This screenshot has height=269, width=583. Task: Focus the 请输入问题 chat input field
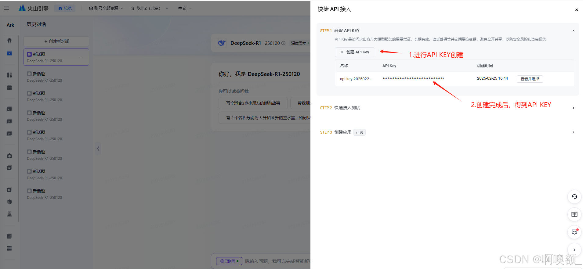(x=277, y=261)
